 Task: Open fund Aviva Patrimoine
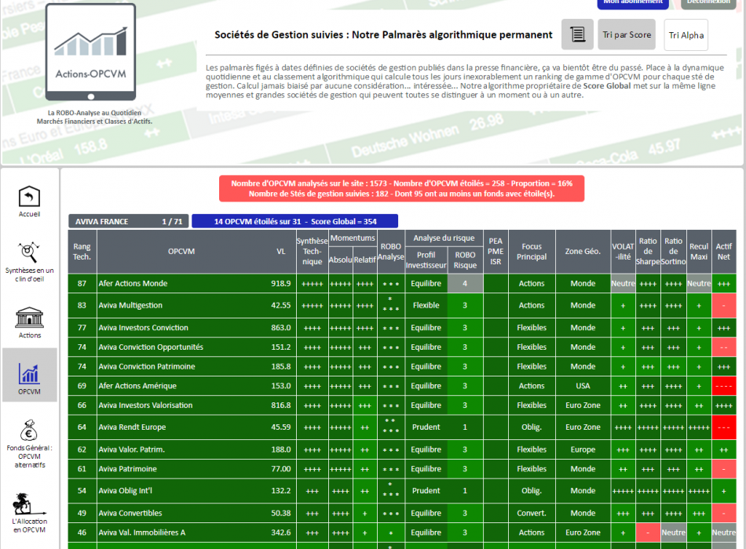[127, 469]
